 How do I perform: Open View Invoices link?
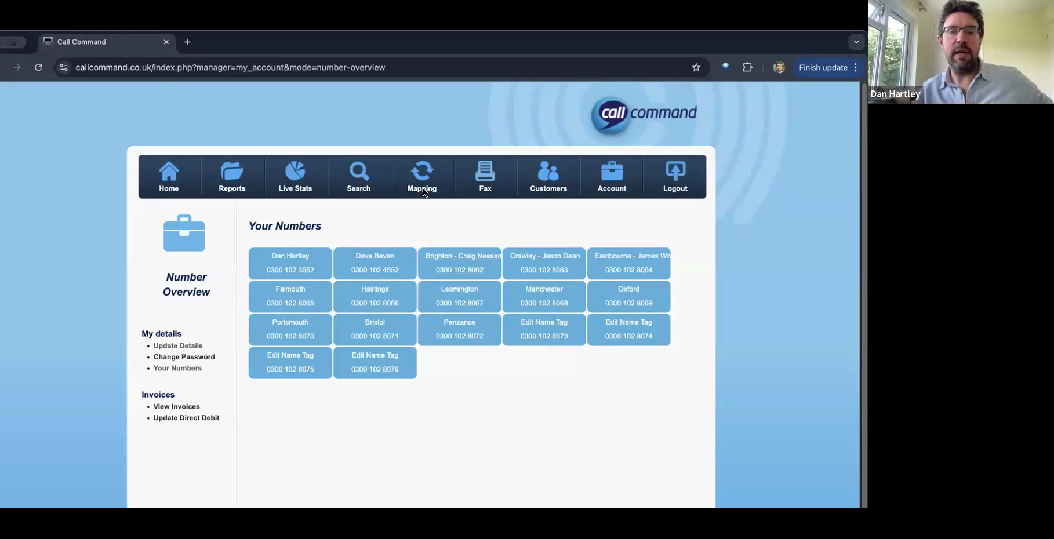pos(176,406)
